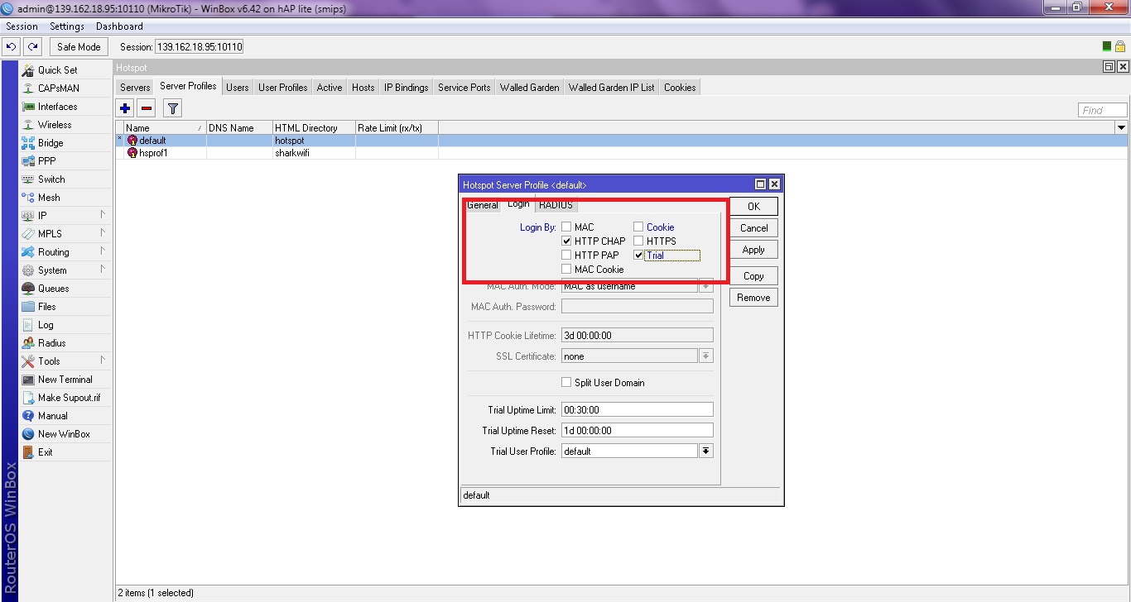
Task: Sort by the HTML Directory column header
Action: click(x=314, y=128)
